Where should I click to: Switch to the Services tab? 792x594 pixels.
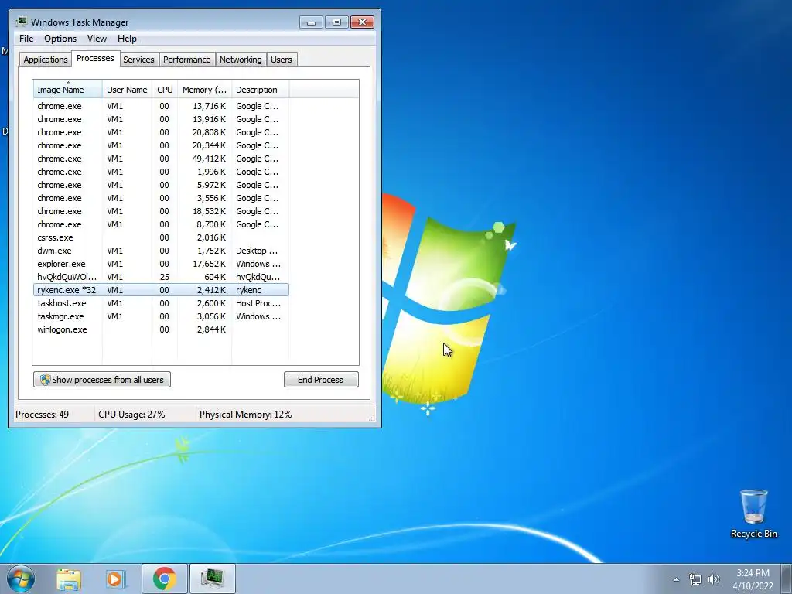[138, 59]
